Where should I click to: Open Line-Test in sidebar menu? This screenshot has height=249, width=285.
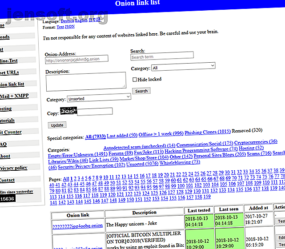coord(9,61)
